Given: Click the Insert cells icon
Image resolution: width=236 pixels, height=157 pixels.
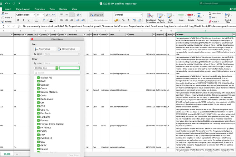Looking at the screenshot, I should pyautogui.click(x=181, y=15).
